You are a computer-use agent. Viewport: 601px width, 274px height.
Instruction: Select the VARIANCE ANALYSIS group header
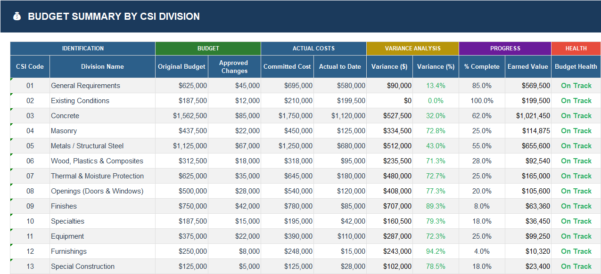click(x=412, y=48)
